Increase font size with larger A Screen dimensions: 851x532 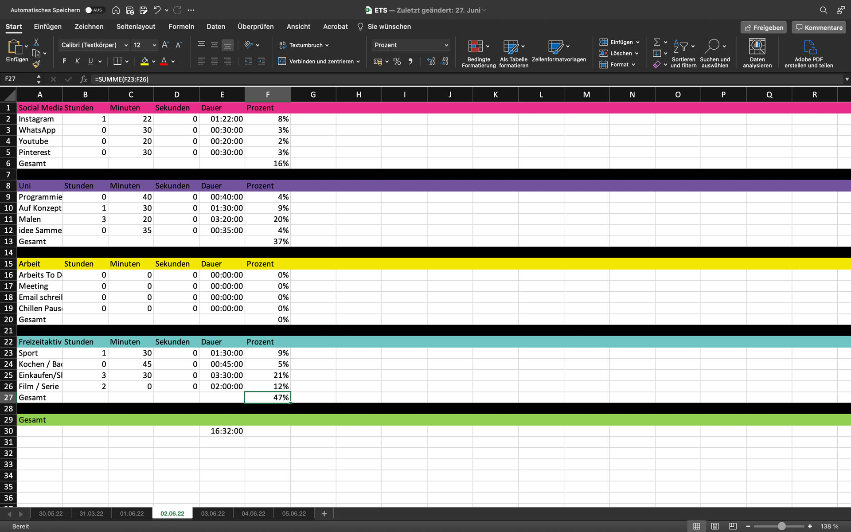(x=165, y=45)
